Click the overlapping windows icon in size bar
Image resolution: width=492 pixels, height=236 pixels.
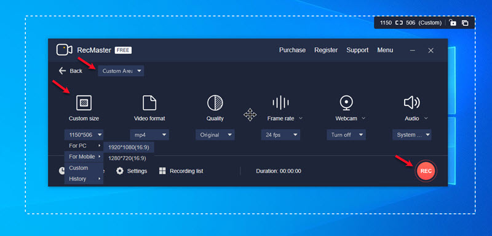(465, 23)
